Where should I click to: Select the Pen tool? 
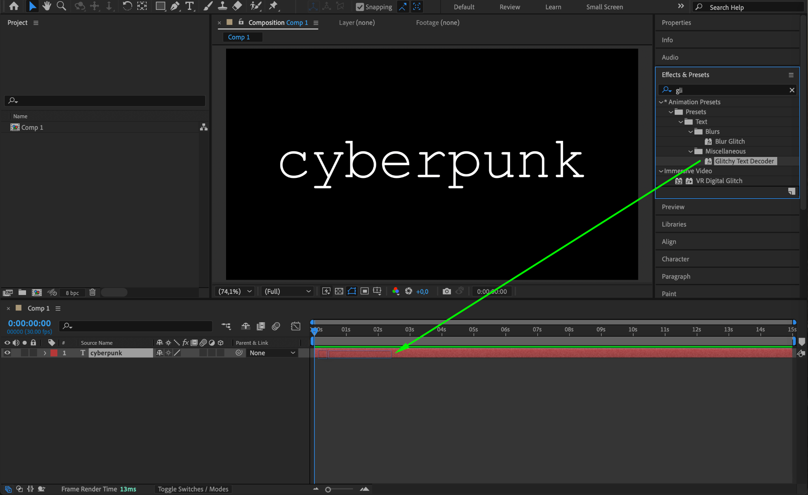coord(175,6)
